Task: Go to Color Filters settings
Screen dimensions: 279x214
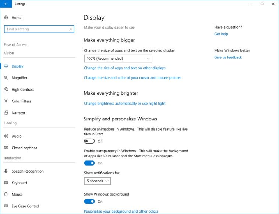Action: pyautogui.click(x=21, y=101)
